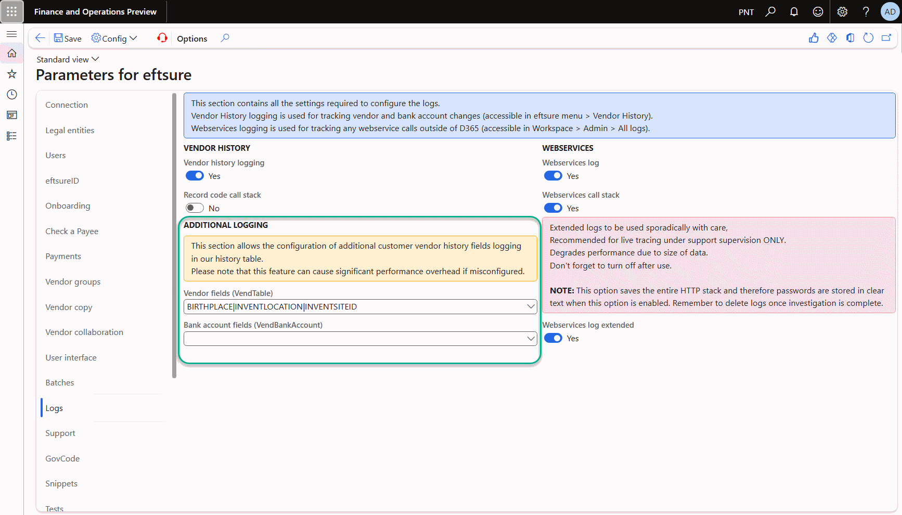This screenshot has width=902, height=515.
Task: Open page in new window icon
Action: [x=886, y=38]
